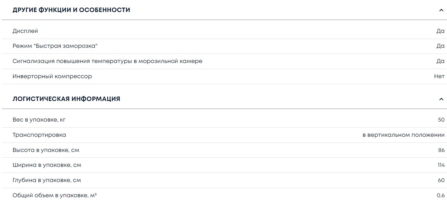Click the total packaged volume value 0.6
The height and width of the screenshot is (202, 447).
pyautogui.click(x=441, y=195)
